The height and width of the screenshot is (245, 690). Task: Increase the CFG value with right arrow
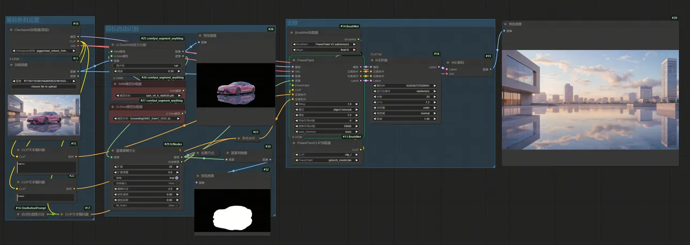[435, 102]
